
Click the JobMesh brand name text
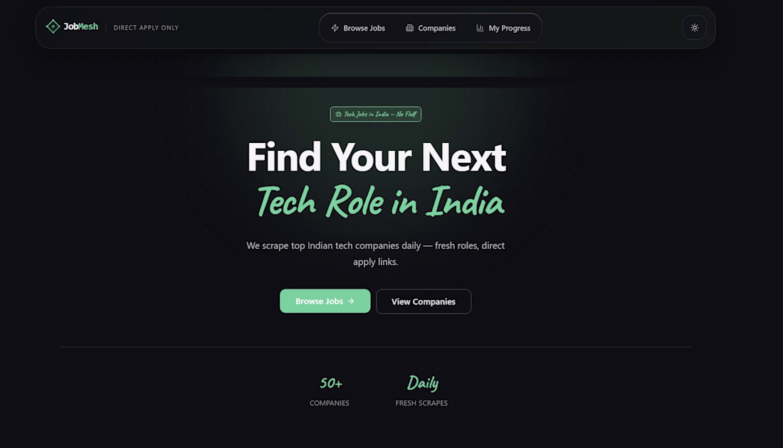coord(80,26)
